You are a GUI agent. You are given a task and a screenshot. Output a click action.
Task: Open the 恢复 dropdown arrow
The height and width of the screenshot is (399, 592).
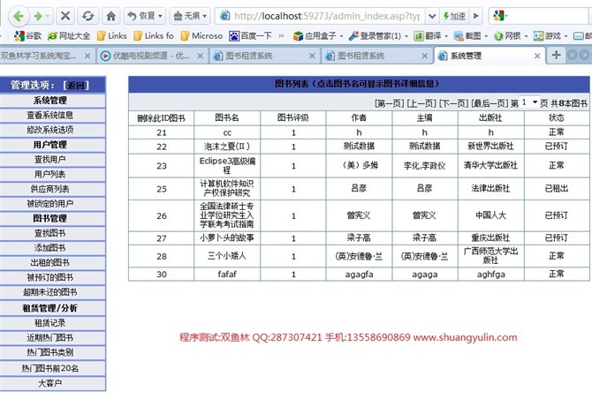(x=160, y=16)
